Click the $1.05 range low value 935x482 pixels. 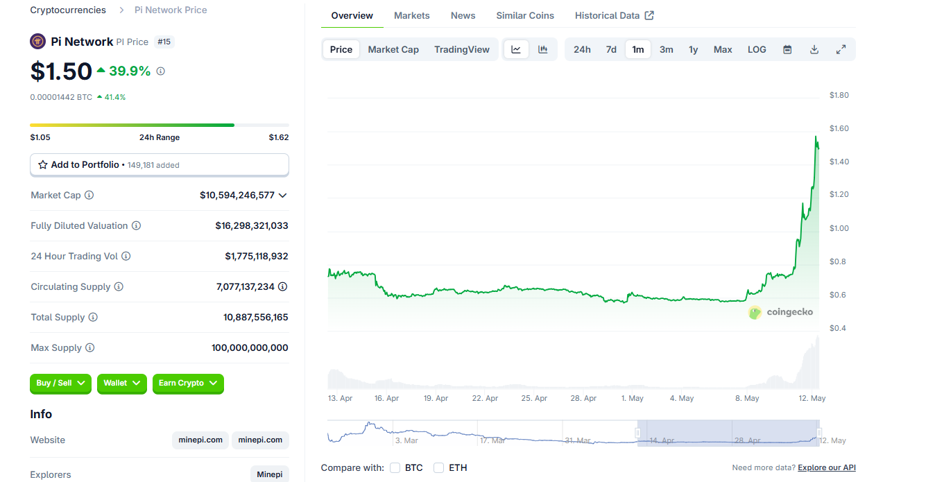tap(40, 137)
